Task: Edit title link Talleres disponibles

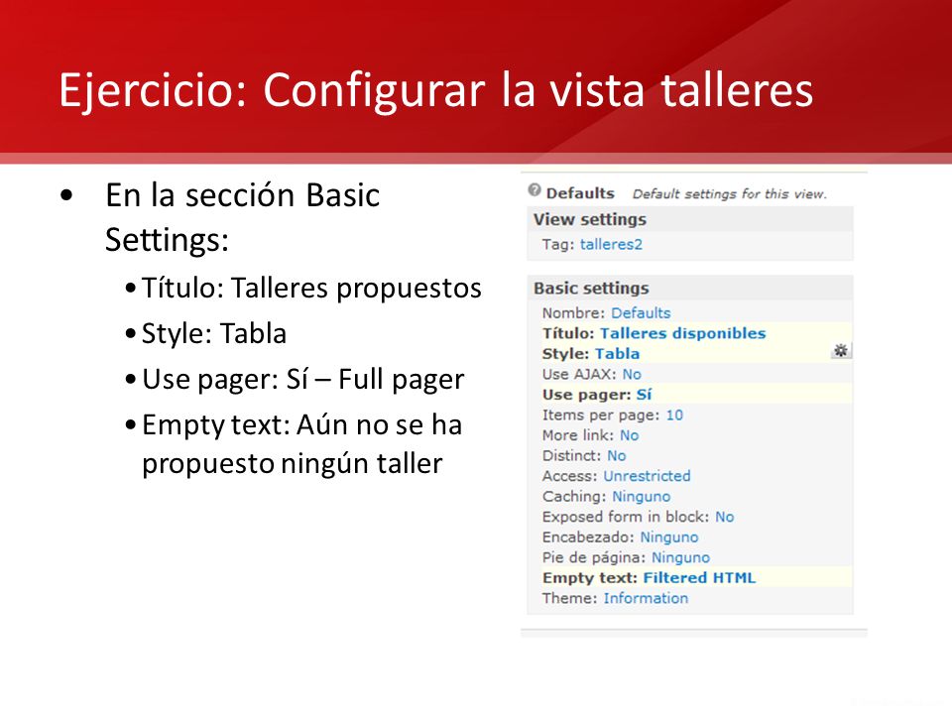Action: (x=682, y=333)
